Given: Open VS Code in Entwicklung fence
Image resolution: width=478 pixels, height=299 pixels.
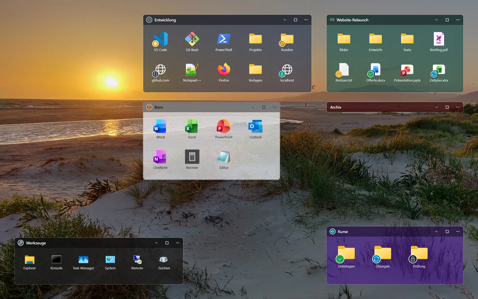Looking at the screenshot, I should 160,42.
